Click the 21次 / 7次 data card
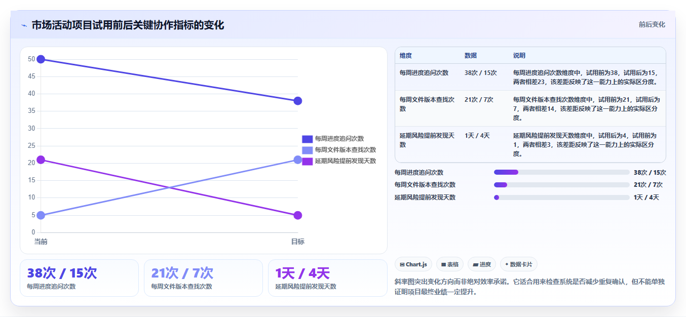Screen dimensions: 686x317 pos(203,278)
